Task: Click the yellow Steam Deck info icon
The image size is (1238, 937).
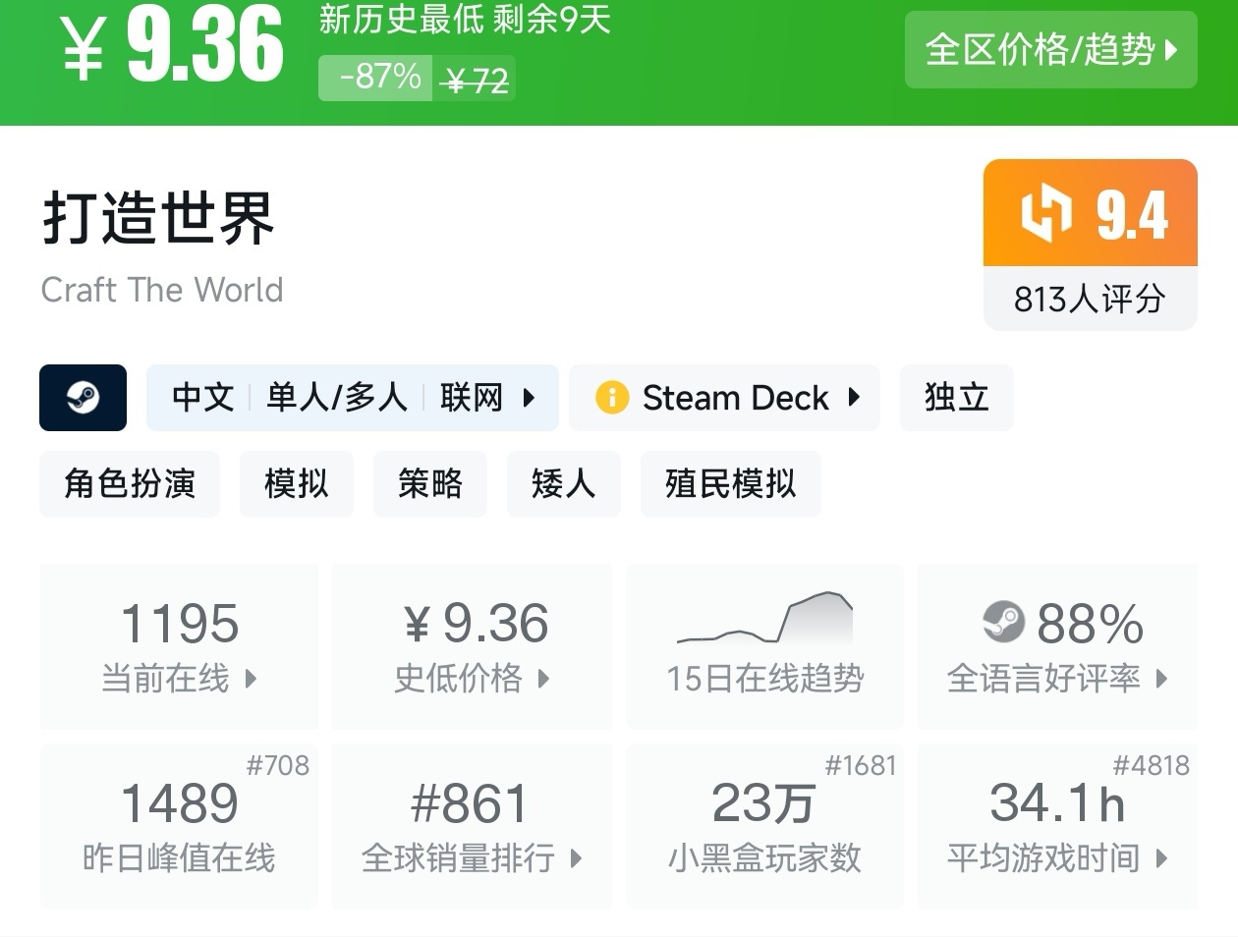Action: [x=611, y=398]
